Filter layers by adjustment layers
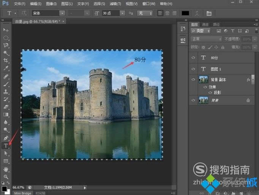This screenshot has width=259, height=195. (226, 31)
